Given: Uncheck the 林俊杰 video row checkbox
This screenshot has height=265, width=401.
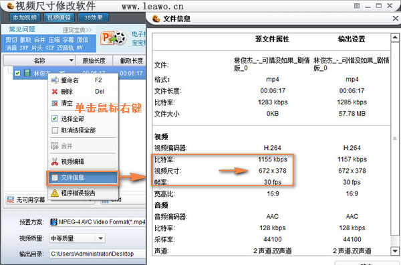Looking at the screenshot, I should click(17, 73).
